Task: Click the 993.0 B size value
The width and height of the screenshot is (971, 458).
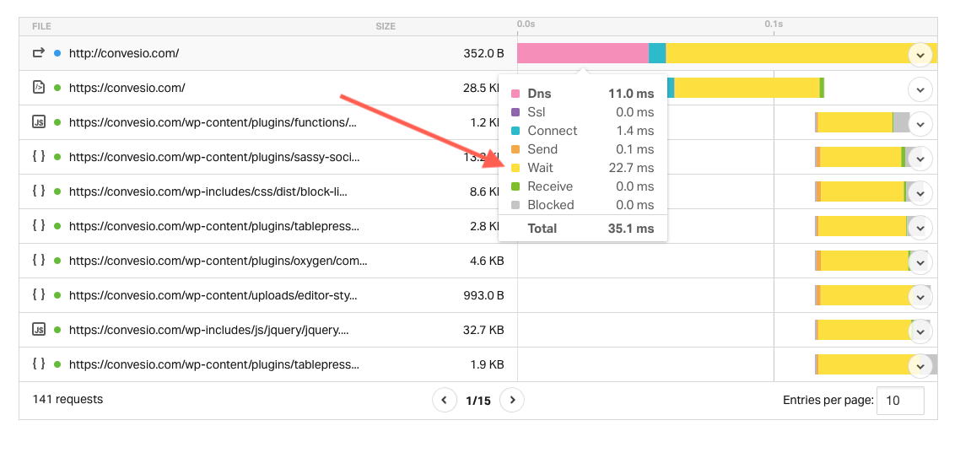Action: click(483, 296)
